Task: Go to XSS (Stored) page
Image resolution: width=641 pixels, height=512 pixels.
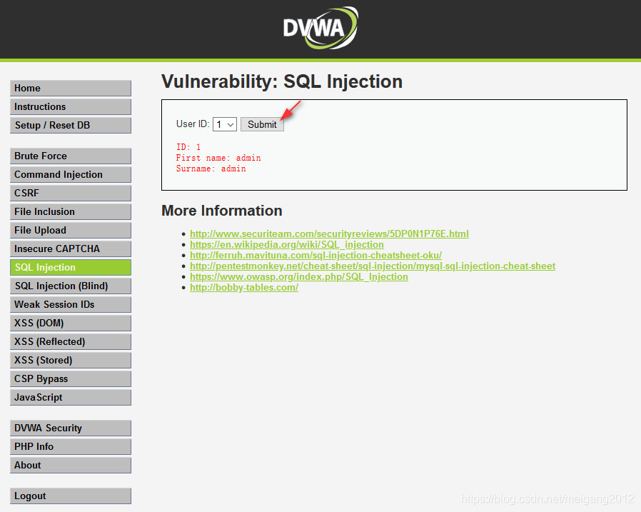Action: point(71,361)
